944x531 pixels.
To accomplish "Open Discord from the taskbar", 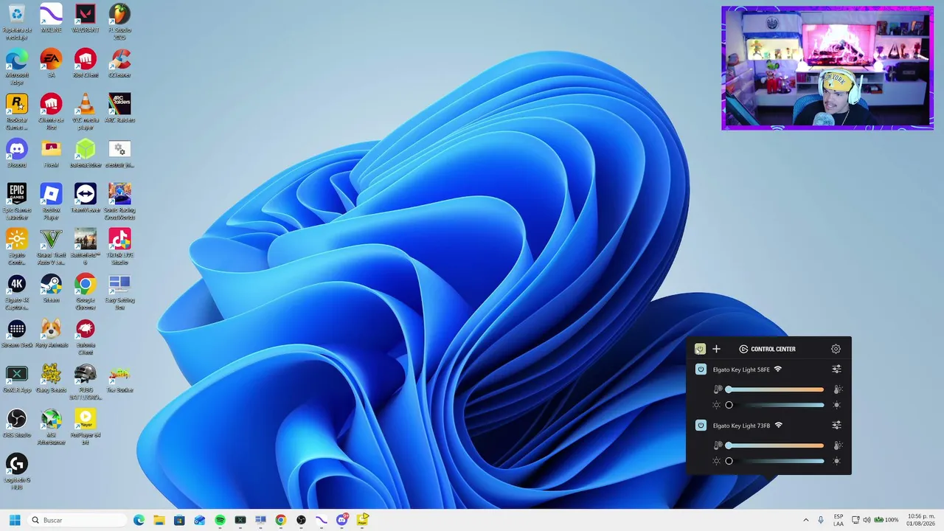I will (x=341, y=520).
